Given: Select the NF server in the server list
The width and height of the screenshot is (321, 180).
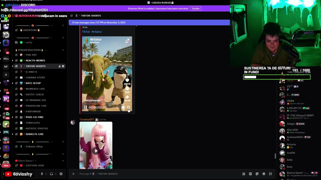Looking at the screenshot, I should coord(6,67).
